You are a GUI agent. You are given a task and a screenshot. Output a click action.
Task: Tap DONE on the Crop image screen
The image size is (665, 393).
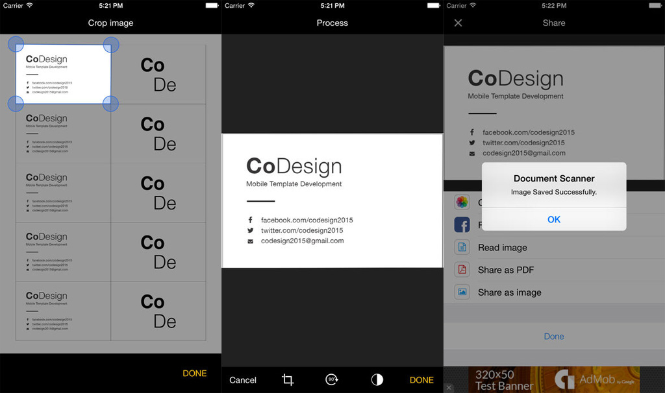click(194, 374)
